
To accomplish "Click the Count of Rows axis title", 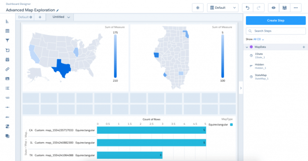I will coord(152,119).
